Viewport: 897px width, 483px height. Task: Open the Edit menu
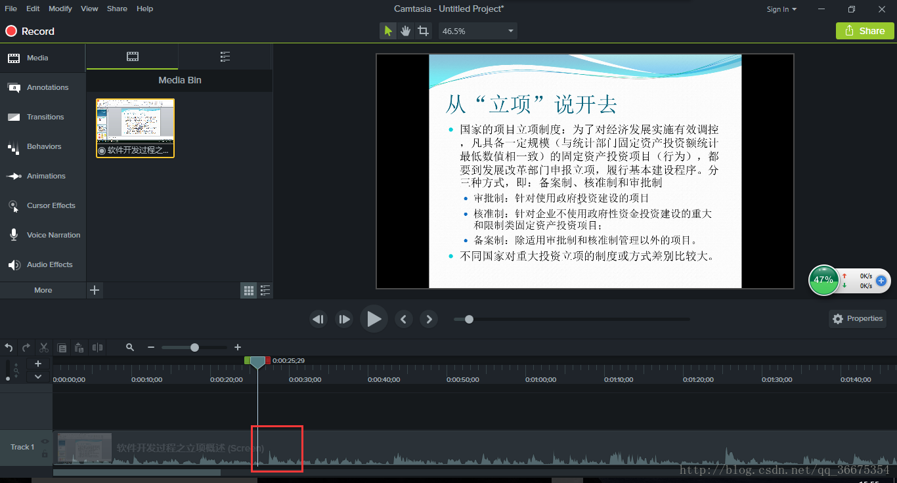point(33,9)
